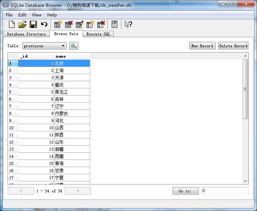Click the New Record button
The height and width of the screenshot is (211, 257).
(x=202, y=46)
